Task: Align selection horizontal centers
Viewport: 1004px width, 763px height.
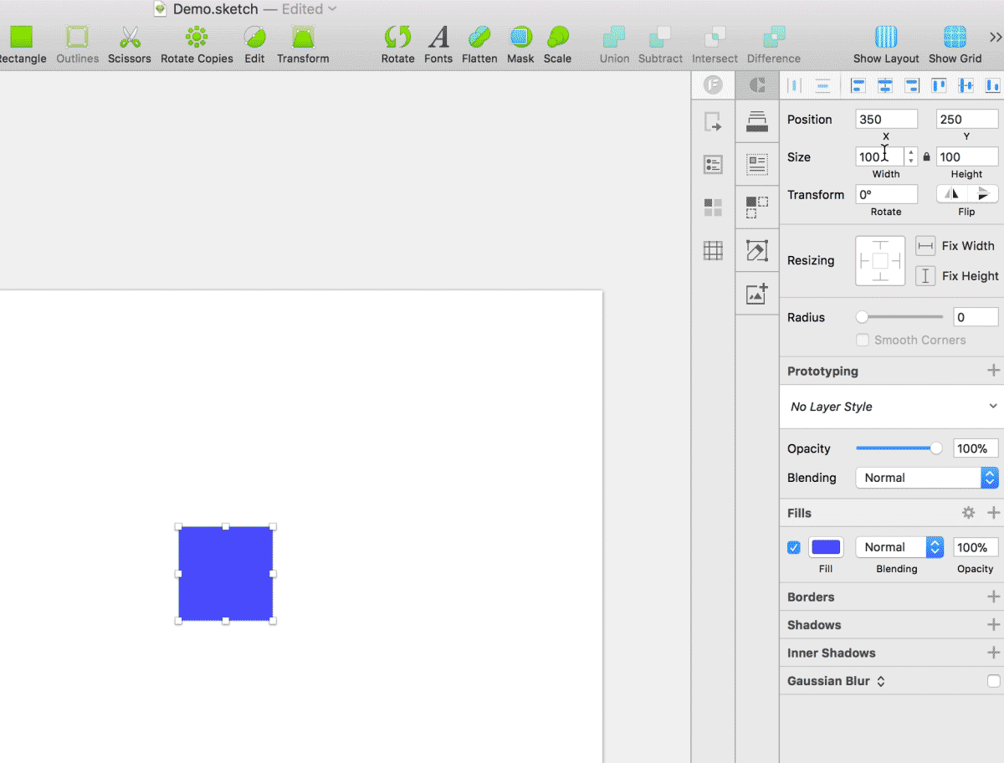Action: point(884,85)
